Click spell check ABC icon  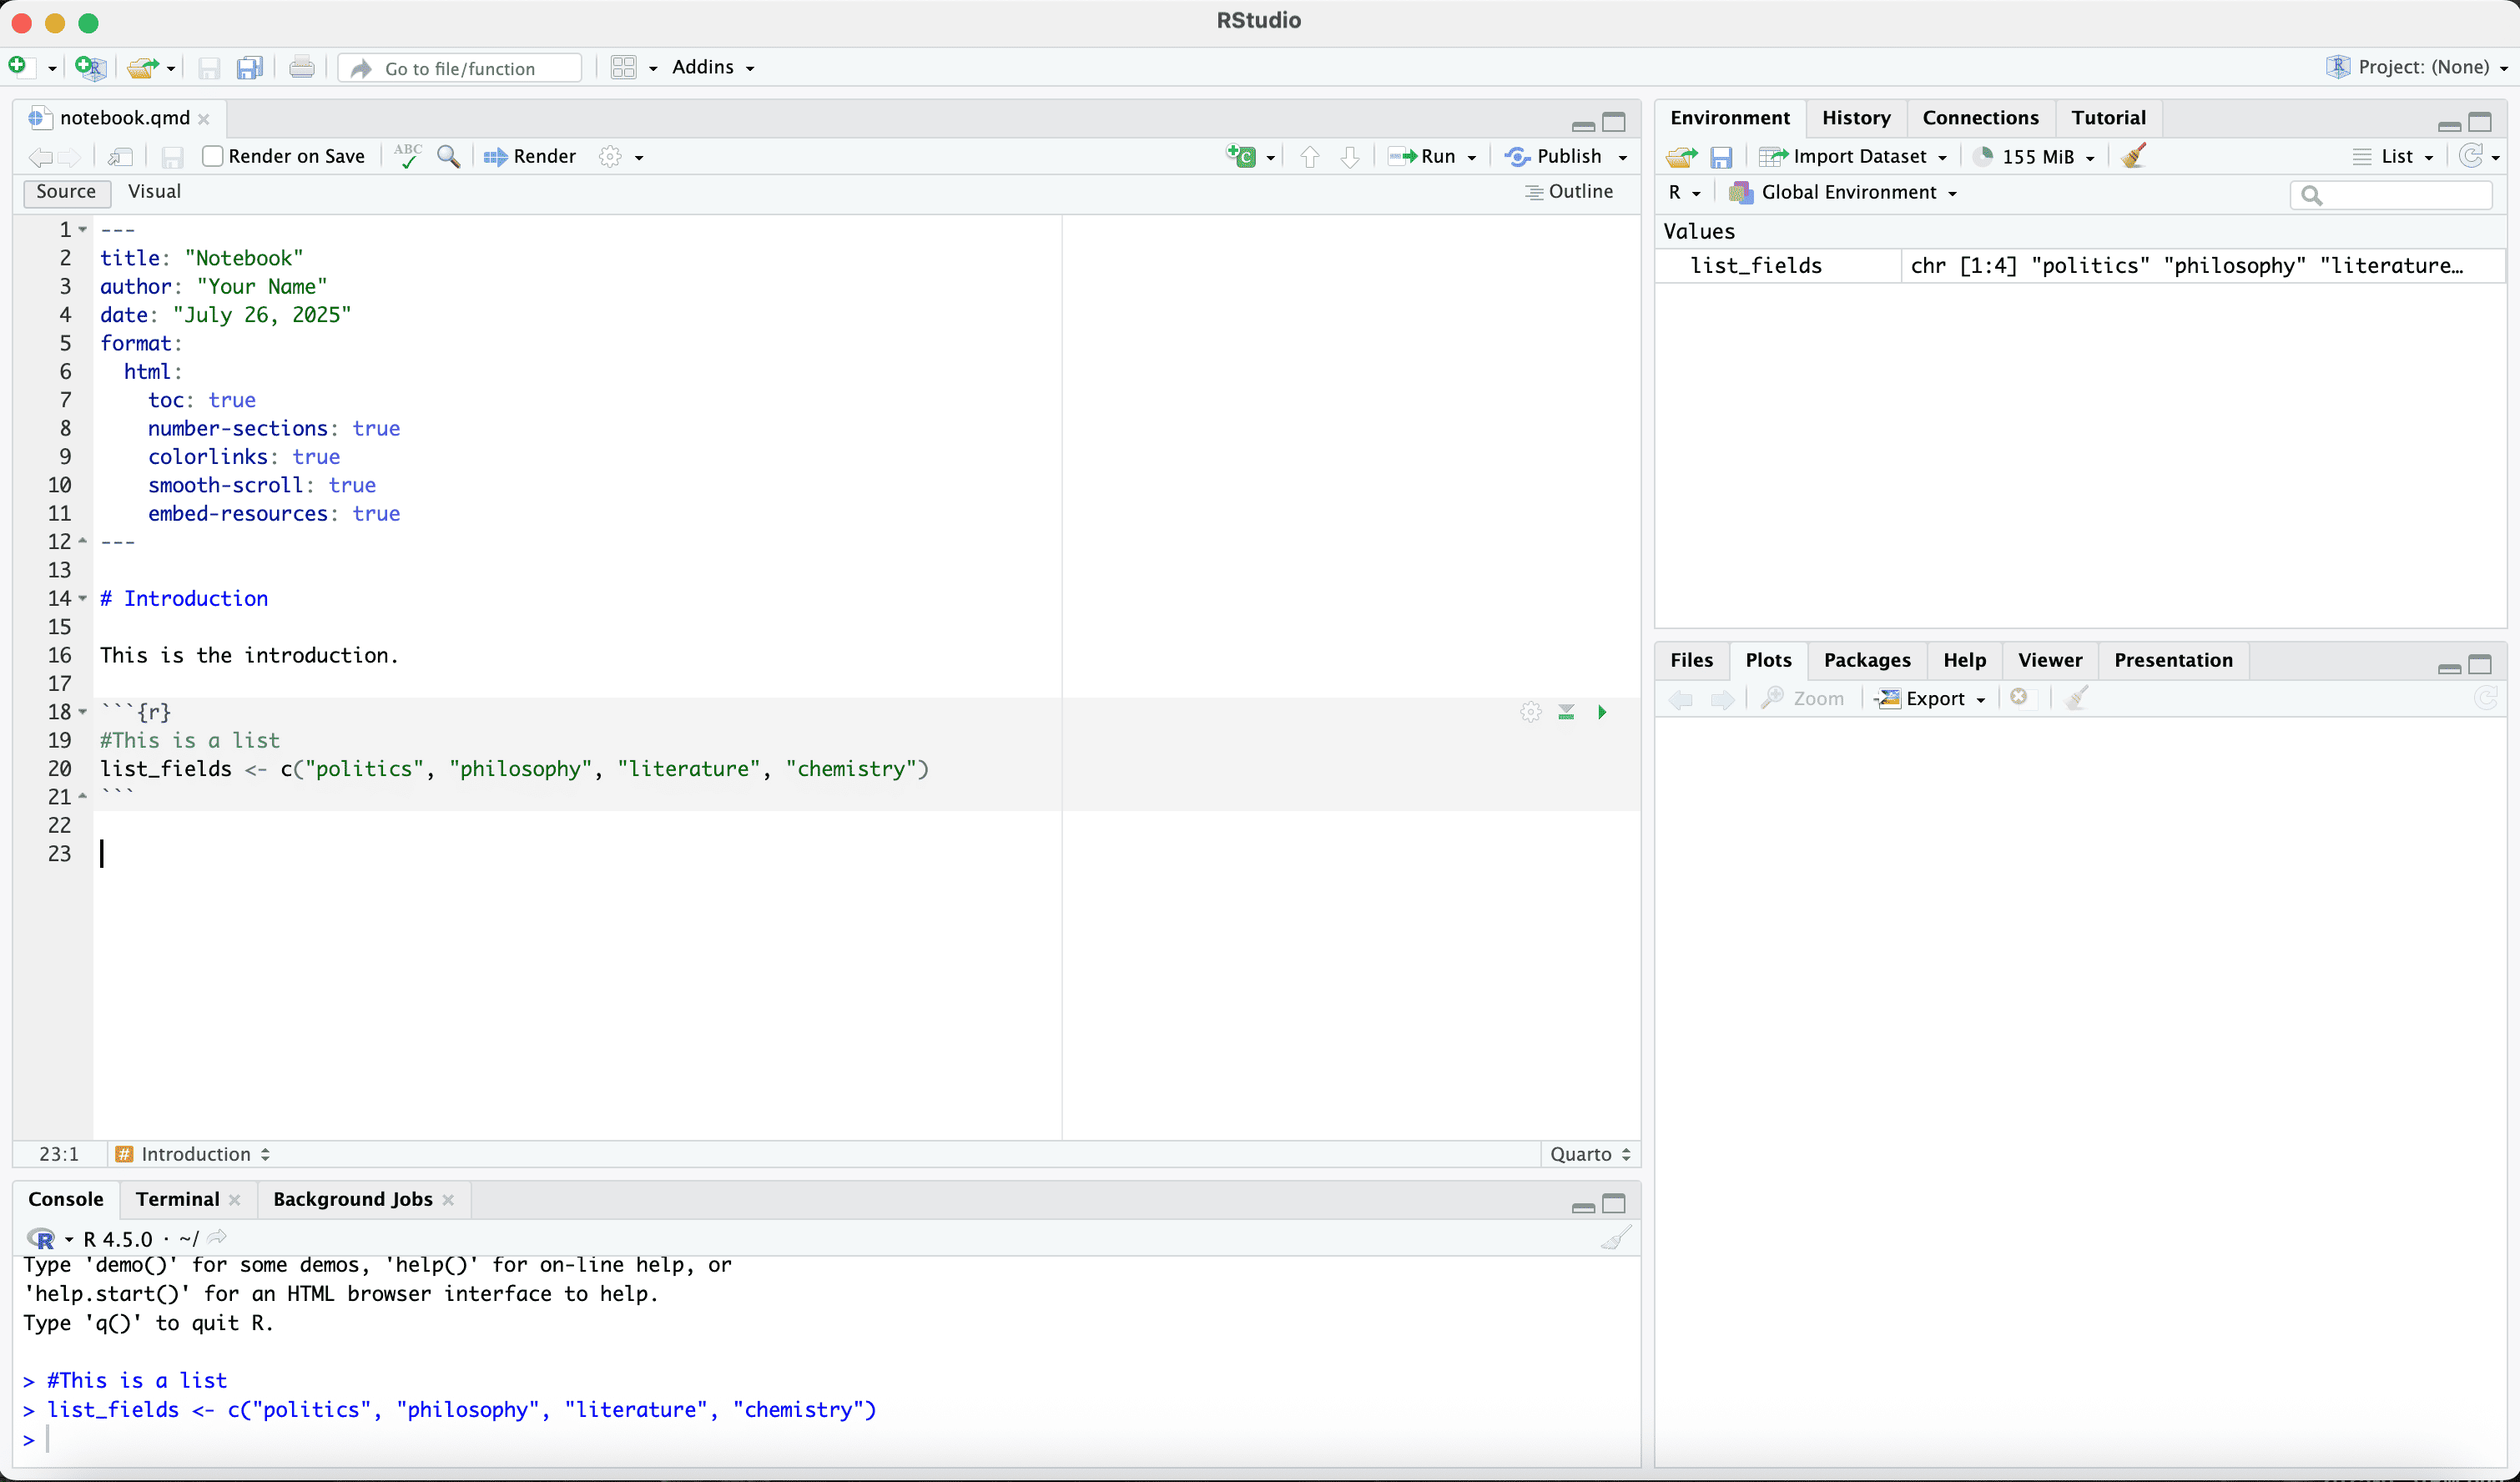pyautogui.click(x=407, y=156)
